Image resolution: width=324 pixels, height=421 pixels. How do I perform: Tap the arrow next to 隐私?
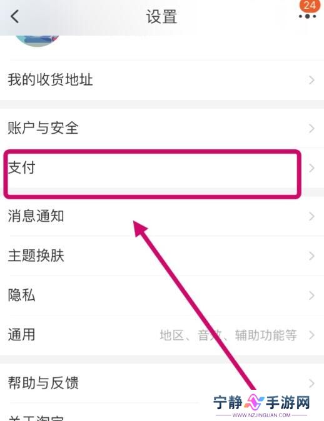point(311,295)
